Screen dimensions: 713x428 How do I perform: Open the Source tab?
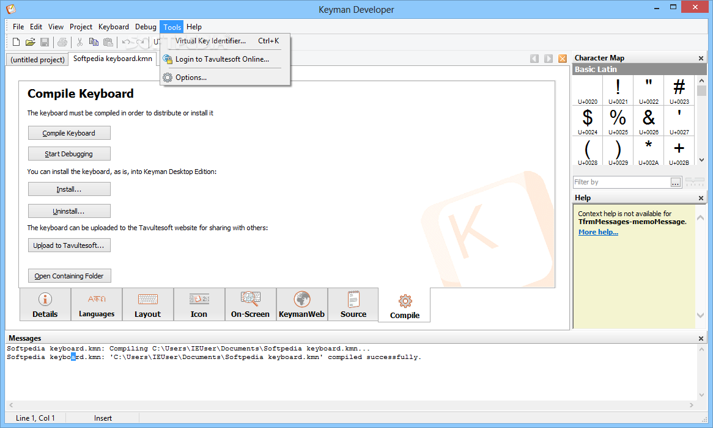click(x=353, y=305)
